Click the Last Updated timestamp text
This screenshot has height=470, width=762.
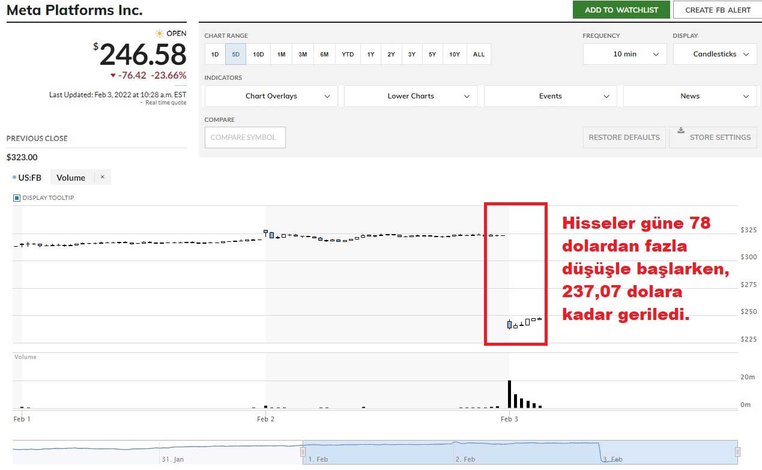pos(118,95)
